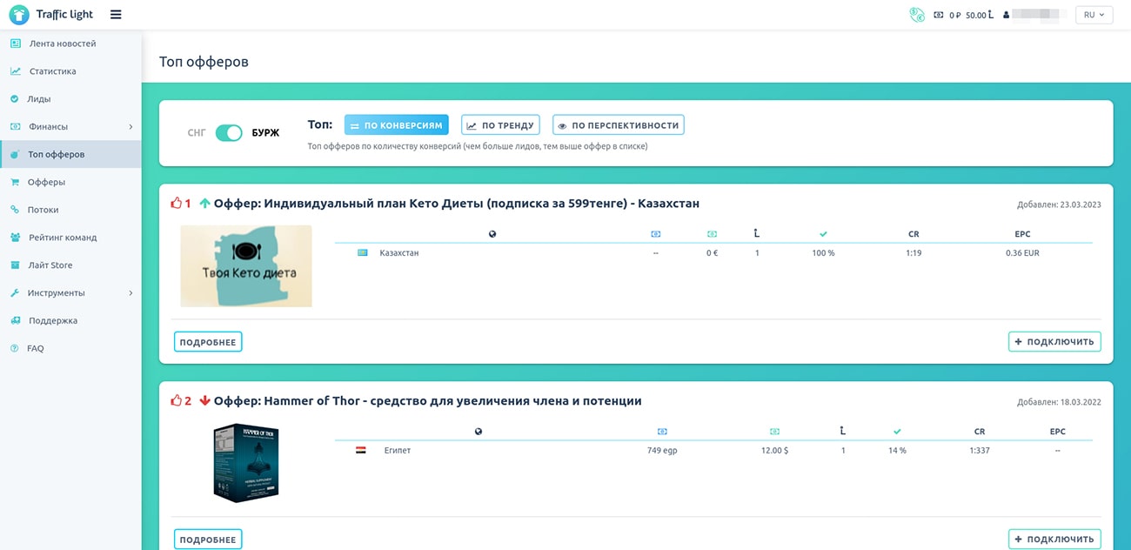Click Подробнее on Hammer of Thor offer
The height and width of the screenshot is (550, 1131).
(x=208, y=540)
